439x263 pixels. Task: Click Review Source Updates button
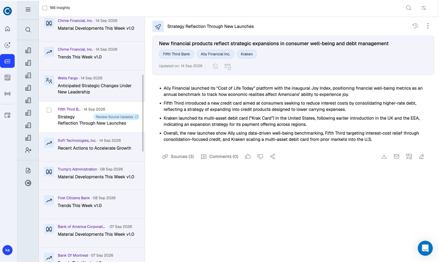click(x=117, y=117)
